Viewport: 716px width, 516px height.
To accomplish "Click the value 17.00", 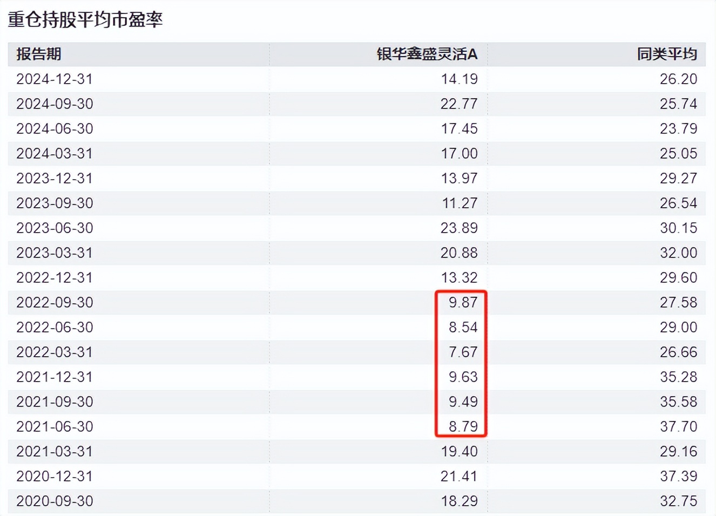I will pos(460,153).
